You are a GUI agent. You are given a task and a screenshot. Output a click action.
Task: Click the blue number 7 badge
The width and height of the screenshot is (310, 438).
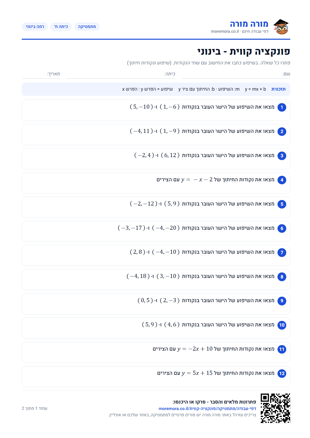pyautogui.click(x=282, y=252)
